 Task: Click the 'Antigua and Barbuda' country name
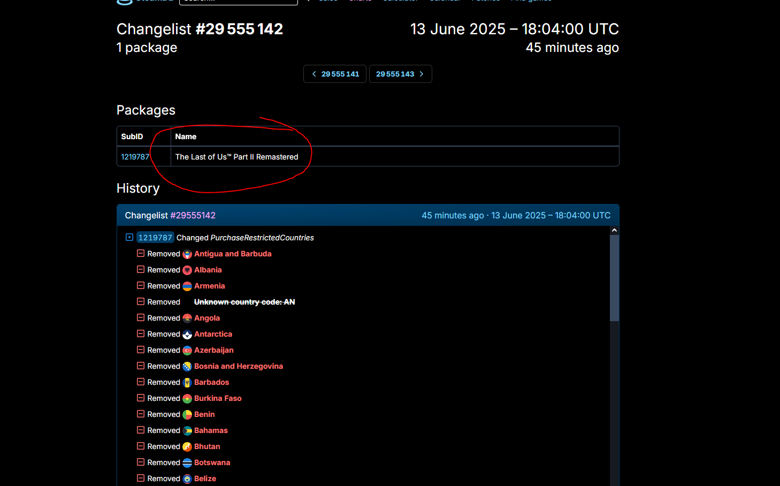click(233, 254)
